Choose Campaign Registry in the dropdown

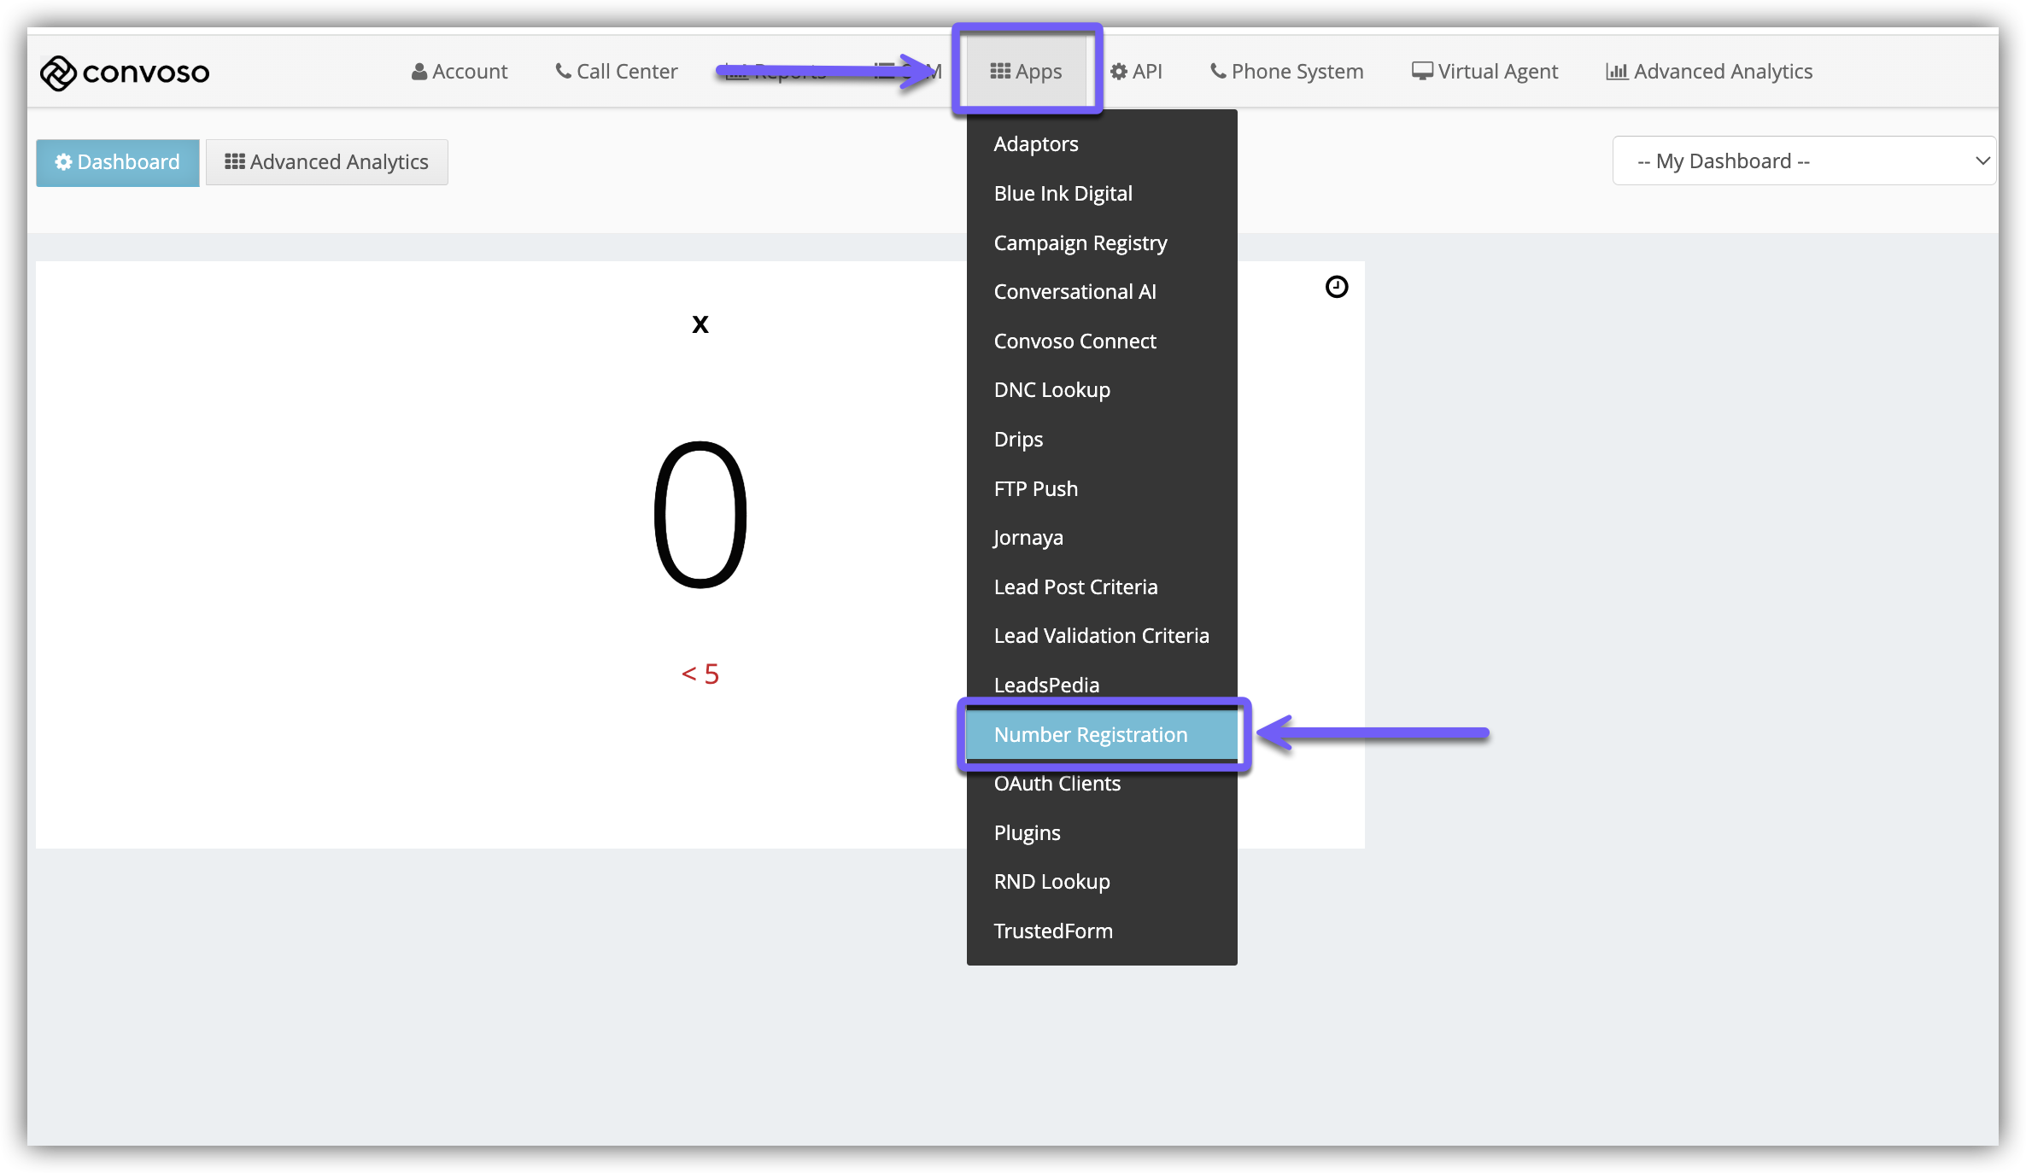[1080, 243]
